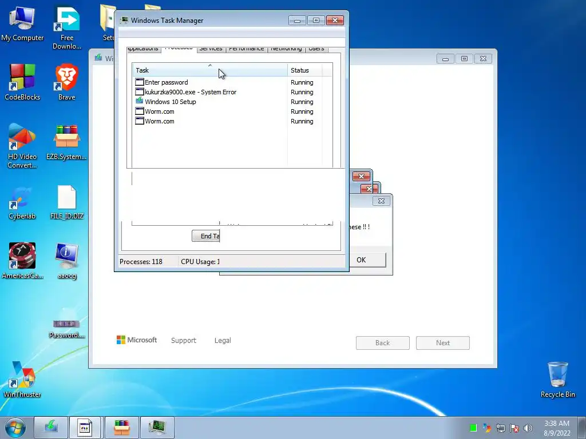The height and width of the screenshot is (439, 586).
Task: Open the WinRAR taskbar button
Action: click(x=122, y=428)
